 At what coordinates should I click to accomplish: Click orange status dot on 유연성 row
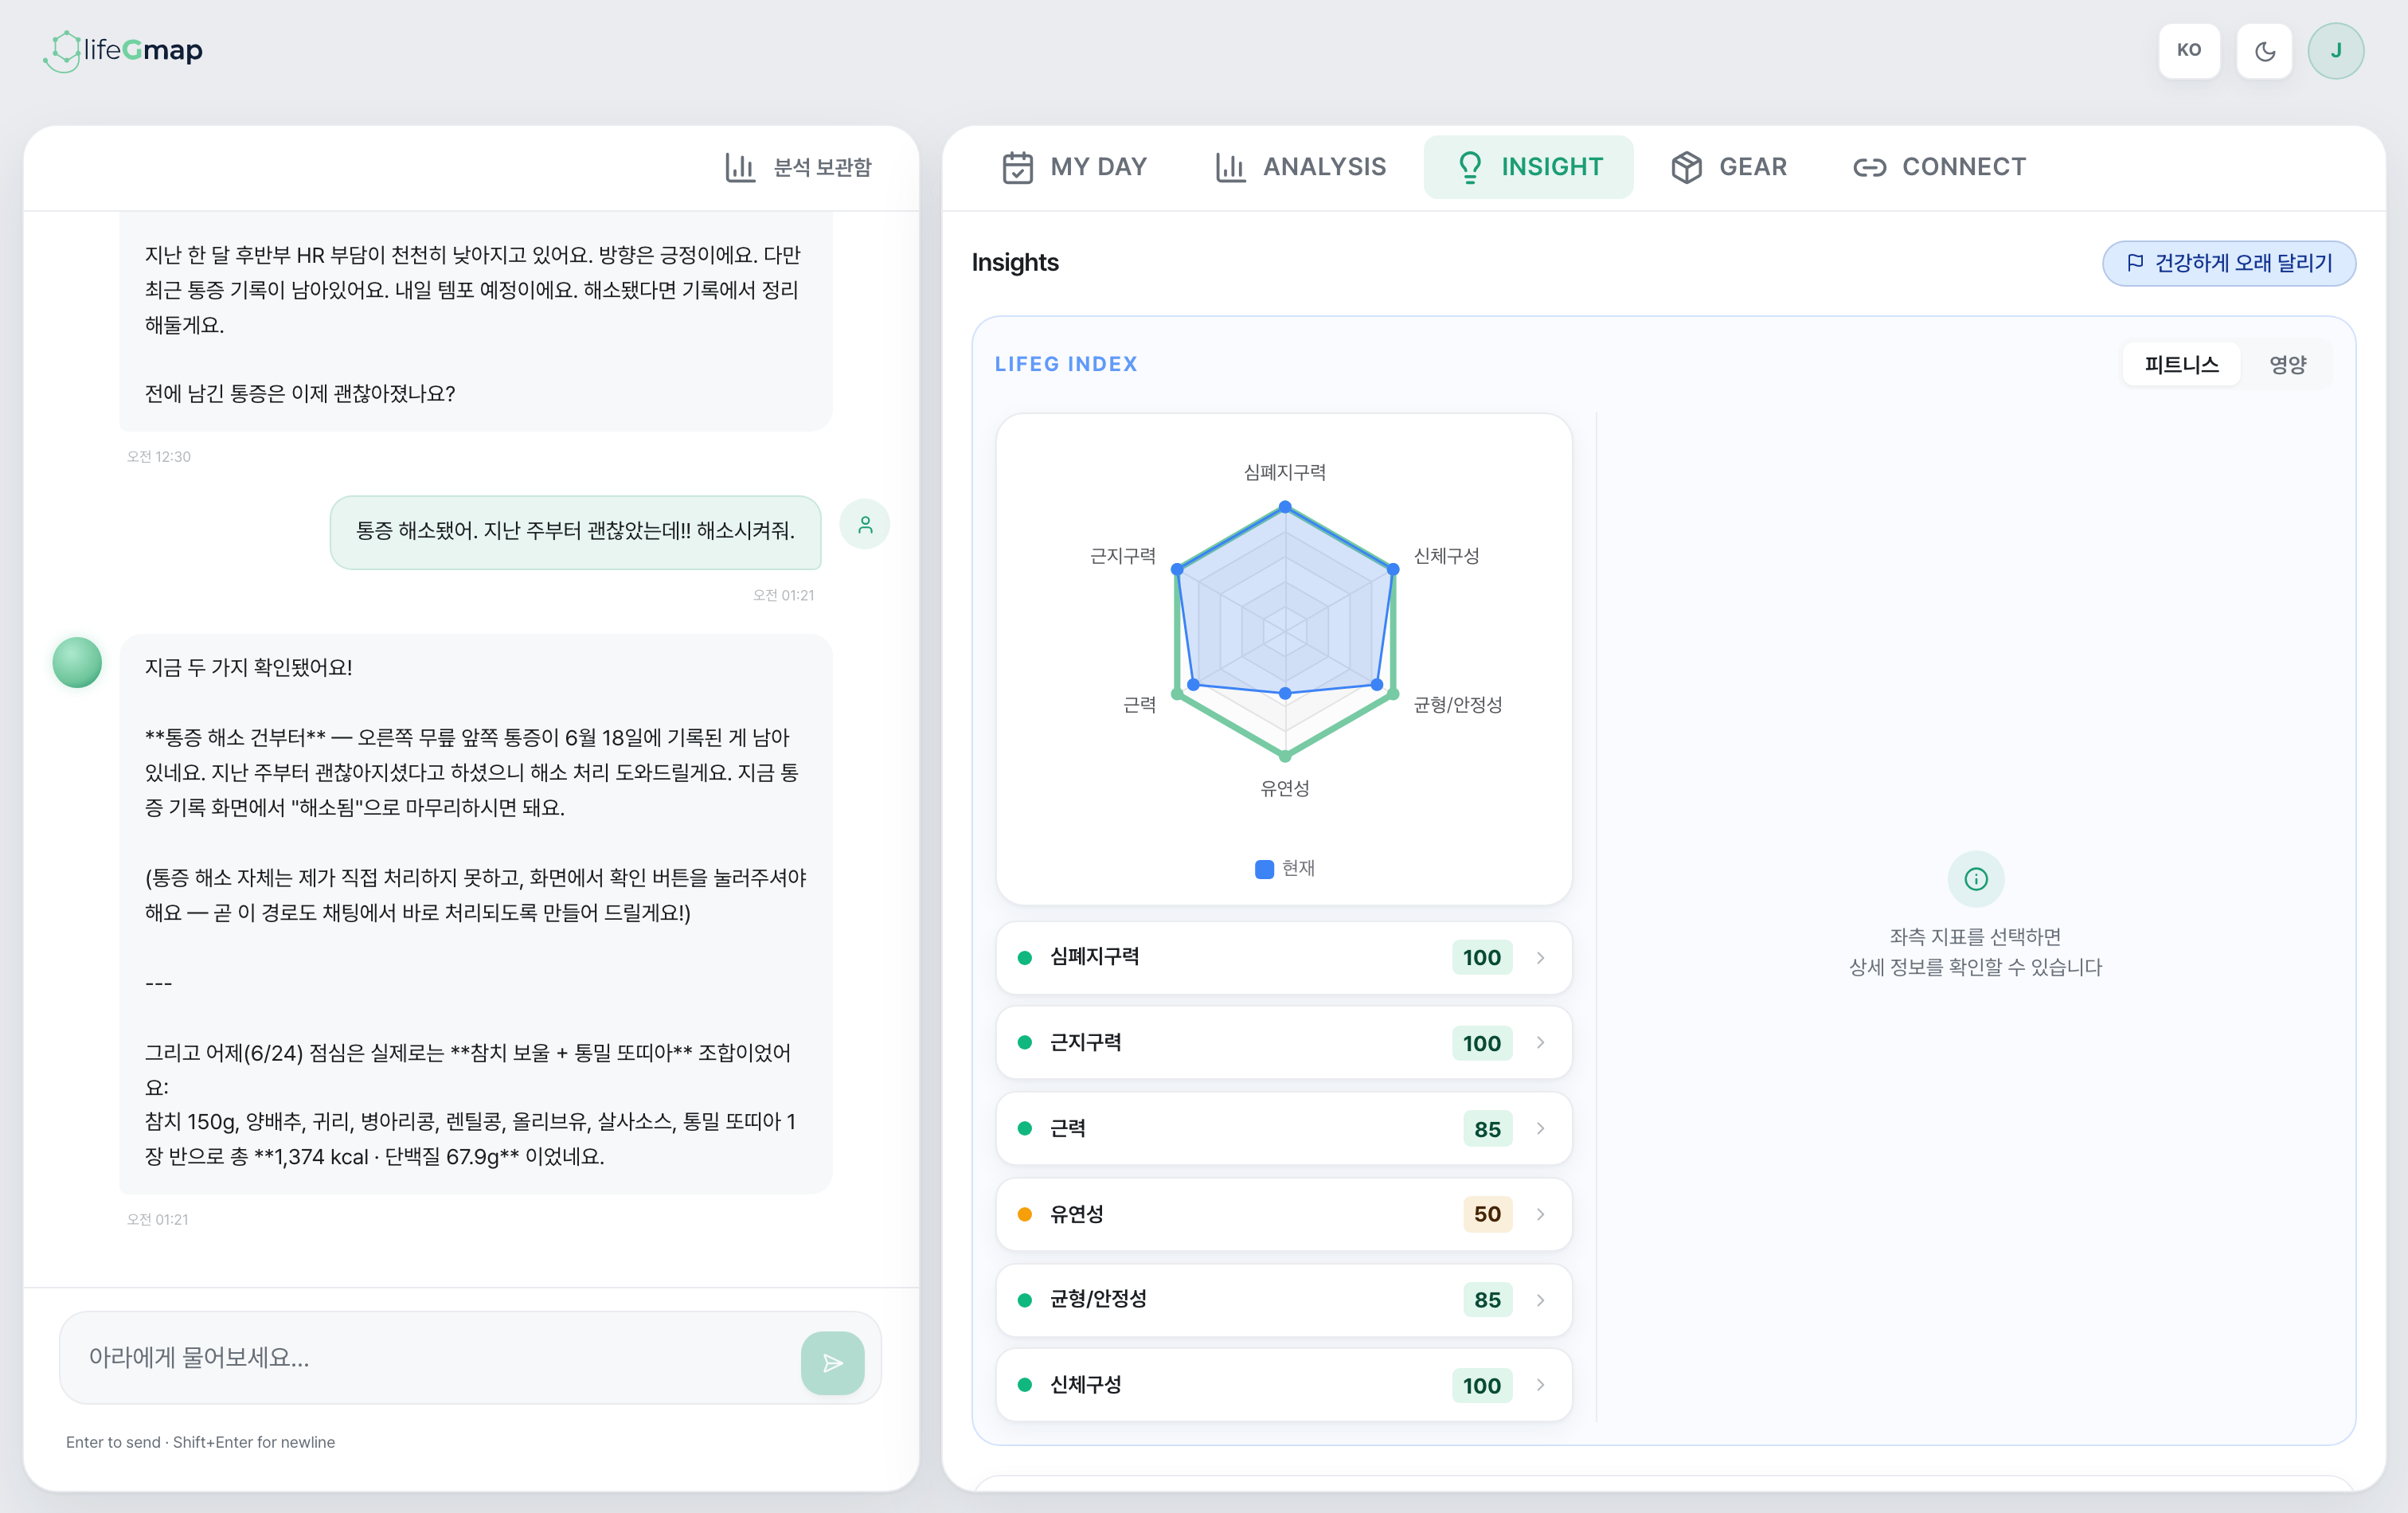(1025, 1214)
